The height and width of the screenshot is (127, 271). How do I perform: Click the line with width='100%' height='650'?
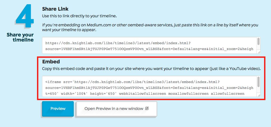click(x=145, y=94)
